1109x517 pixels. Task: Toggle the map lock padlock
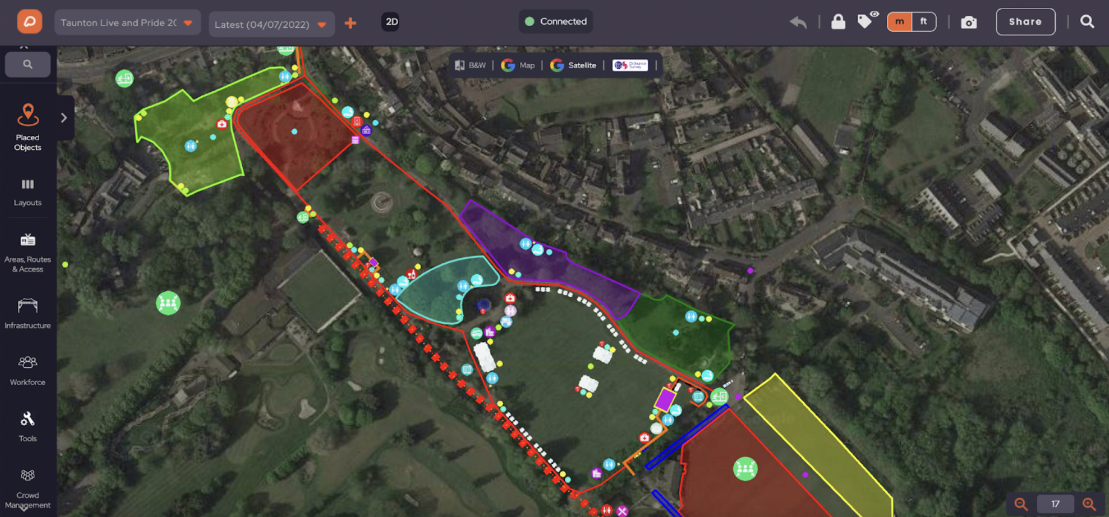(x=838, y=22)
